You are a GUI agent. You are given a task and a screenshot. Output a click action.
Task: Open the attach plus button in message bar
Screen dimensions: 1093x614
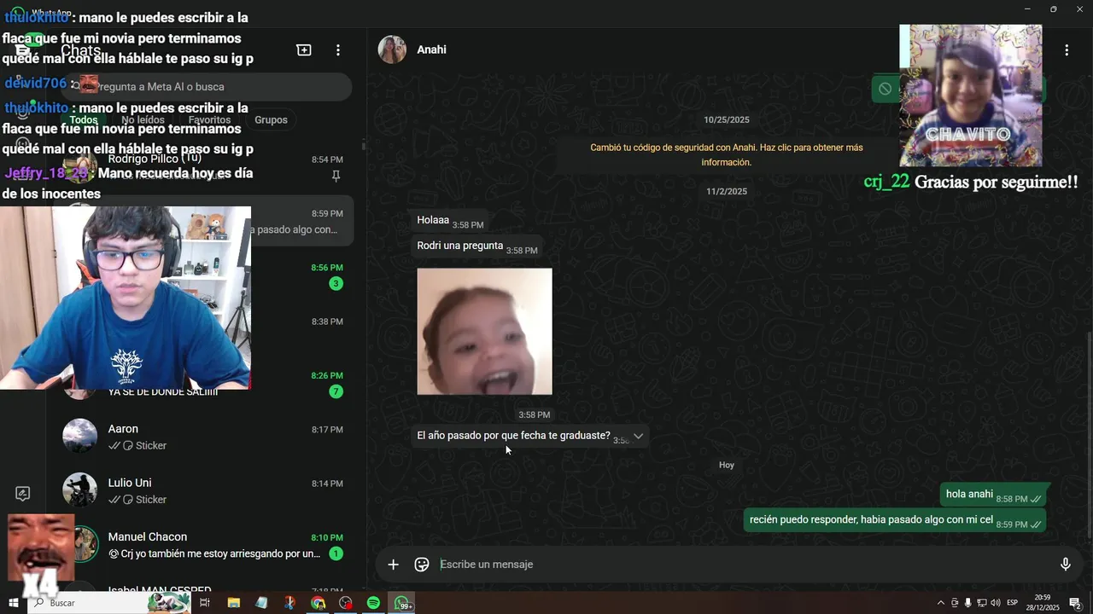pyautogui.click(x=393, y=565)
